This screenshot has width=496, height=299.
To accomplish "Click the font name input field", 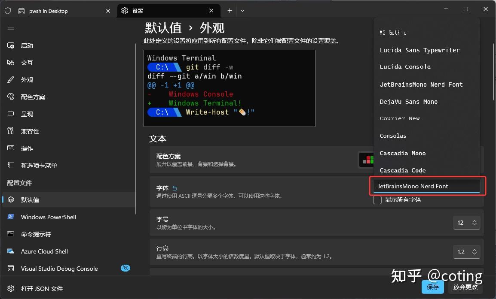I will pos(427,186).
